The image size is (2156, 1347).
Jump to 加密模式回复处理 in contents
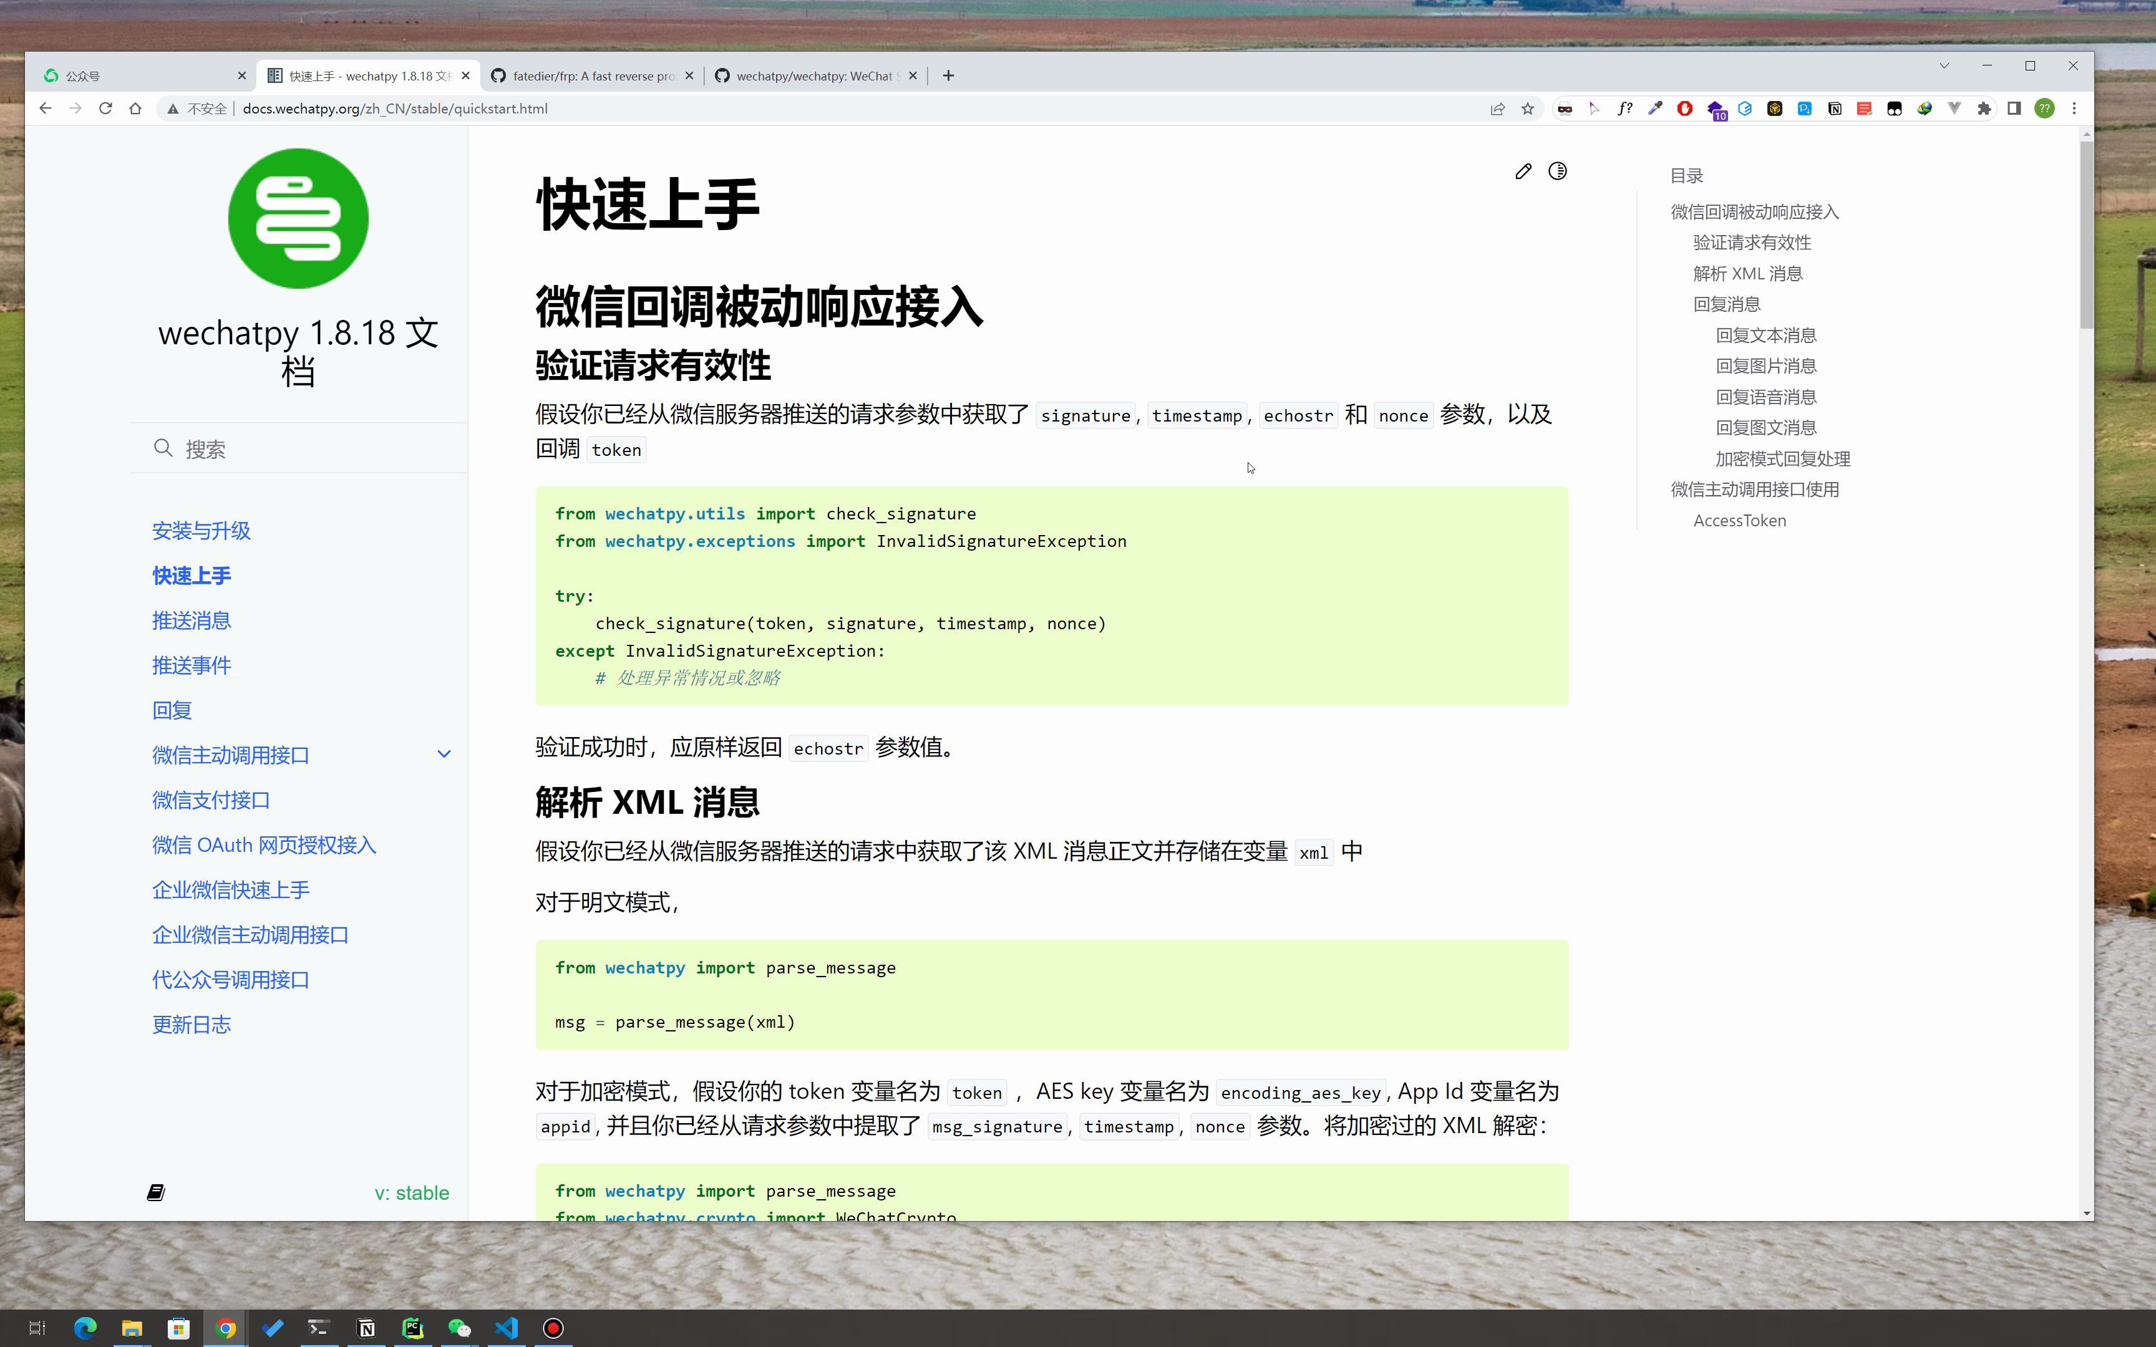pos(1783,459)
